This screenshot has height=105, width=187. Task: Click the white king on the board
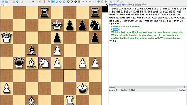tap(82, 88)
